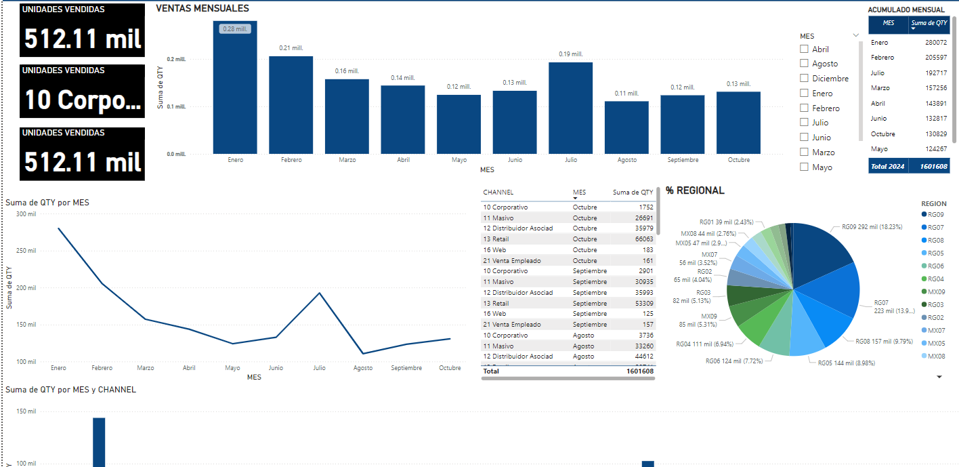Enable the Diciembre checkbox filter
This screenshot has width=959, height=467.
pyautogui.click(x=804, y=78)
